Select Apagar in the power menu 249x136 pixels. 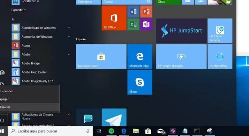coord(30,99)
